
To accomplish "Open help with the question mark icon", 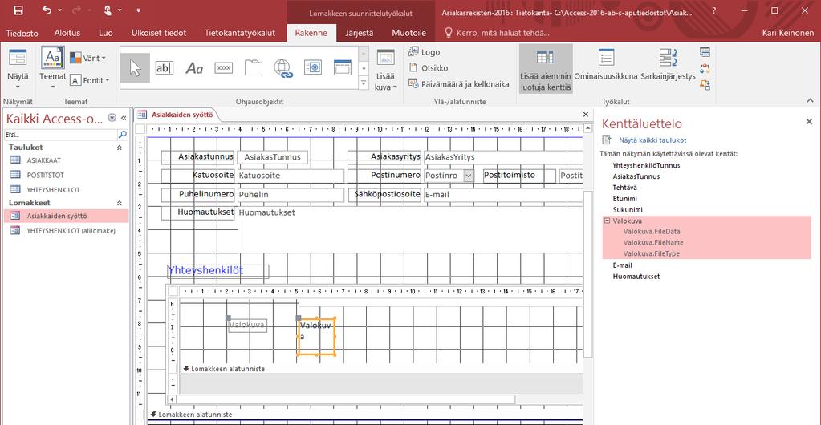I will 714,10.
